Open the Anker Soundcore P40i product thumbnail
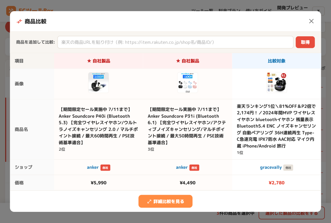331x223 pixels. tap(99, 83)
